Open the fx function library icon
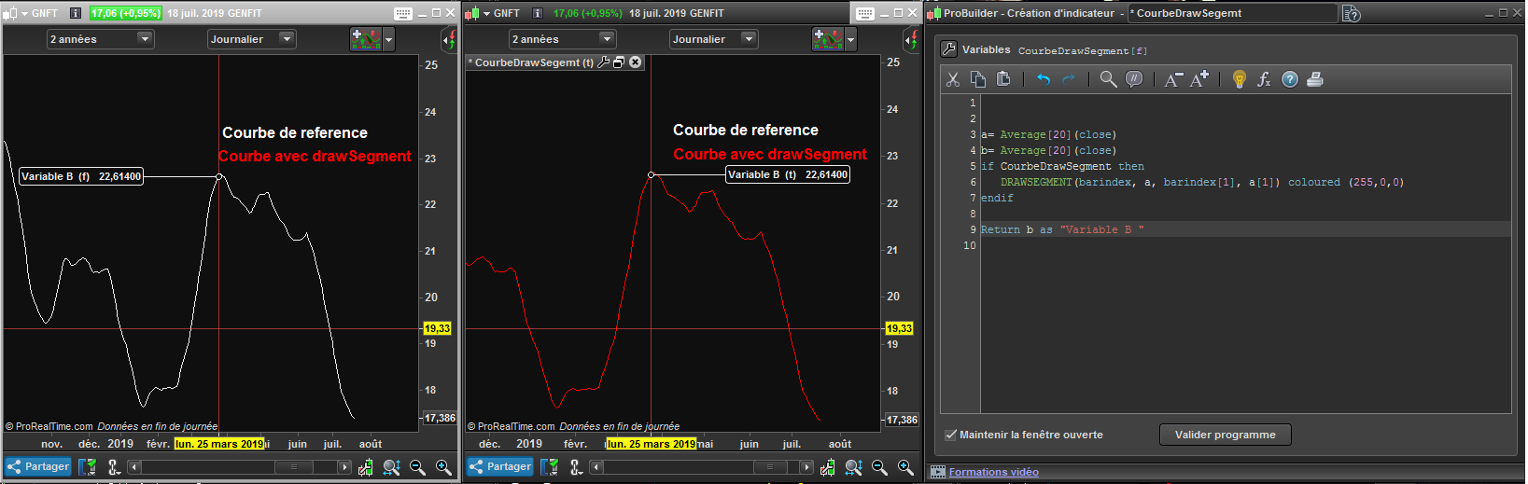This screenshot has width=1528, height=484. point(1264,79)
